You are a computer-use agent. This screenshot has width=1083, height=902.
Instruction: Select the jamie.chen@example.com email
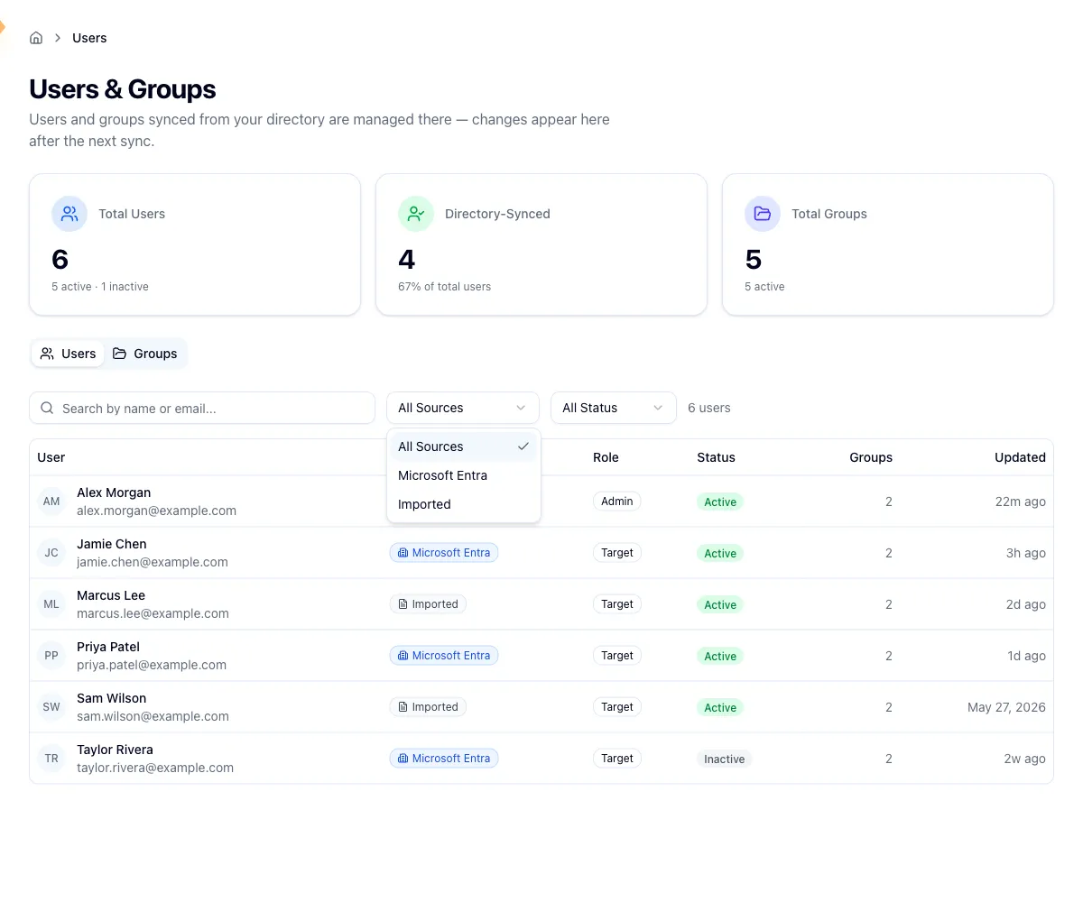(153, 562)
